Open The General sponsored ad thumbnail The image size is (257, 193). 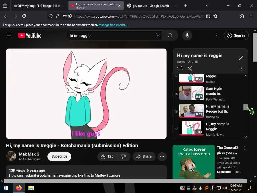tap(194, 162)
